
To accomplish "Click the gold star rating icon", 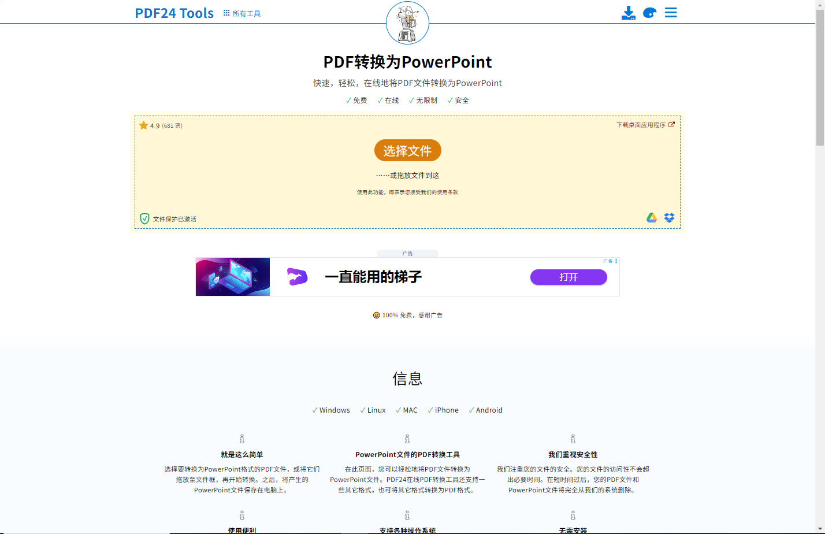I will point(144,125).
